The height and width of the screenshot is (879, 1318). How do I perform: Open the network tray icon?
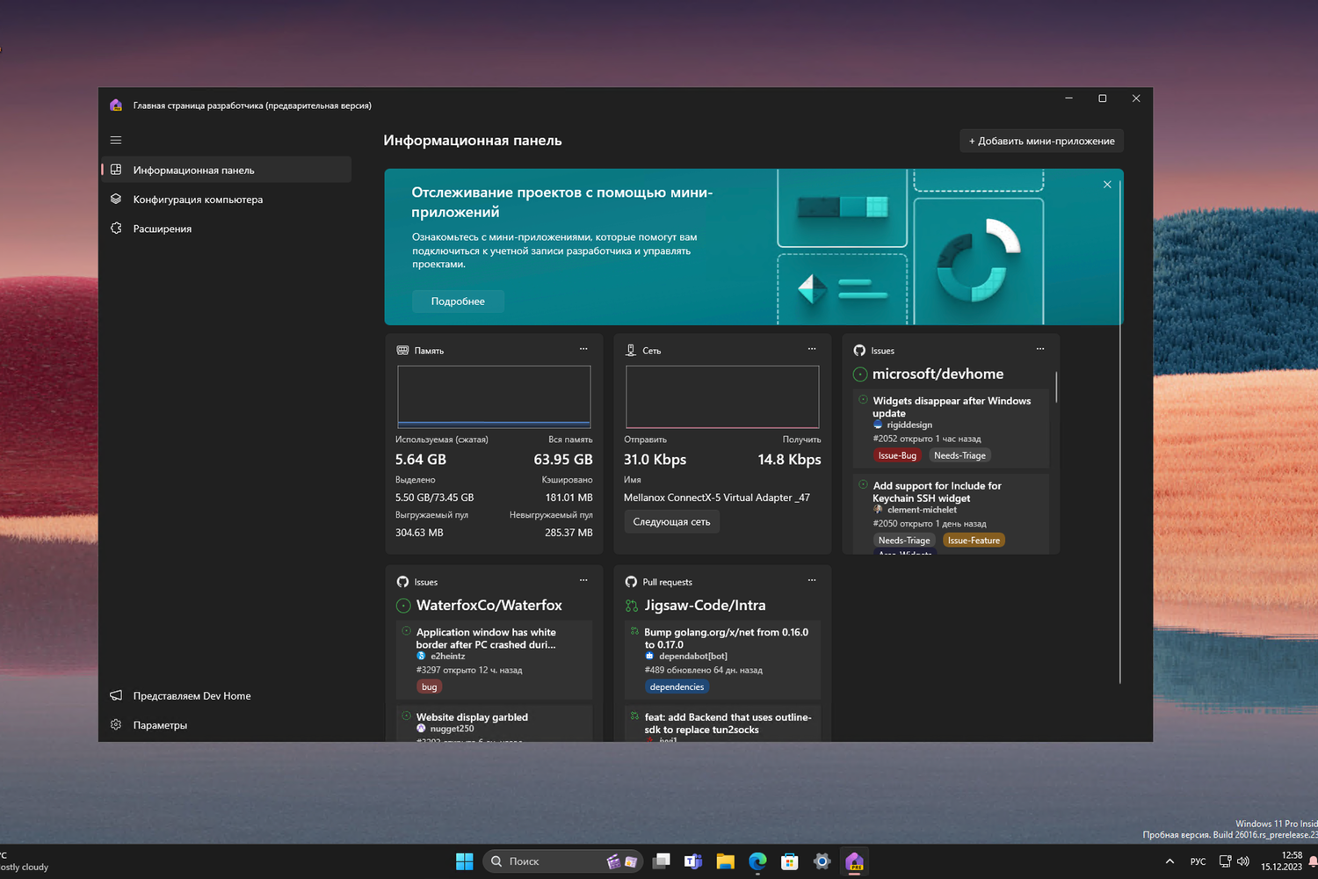tap(1225, 861)
